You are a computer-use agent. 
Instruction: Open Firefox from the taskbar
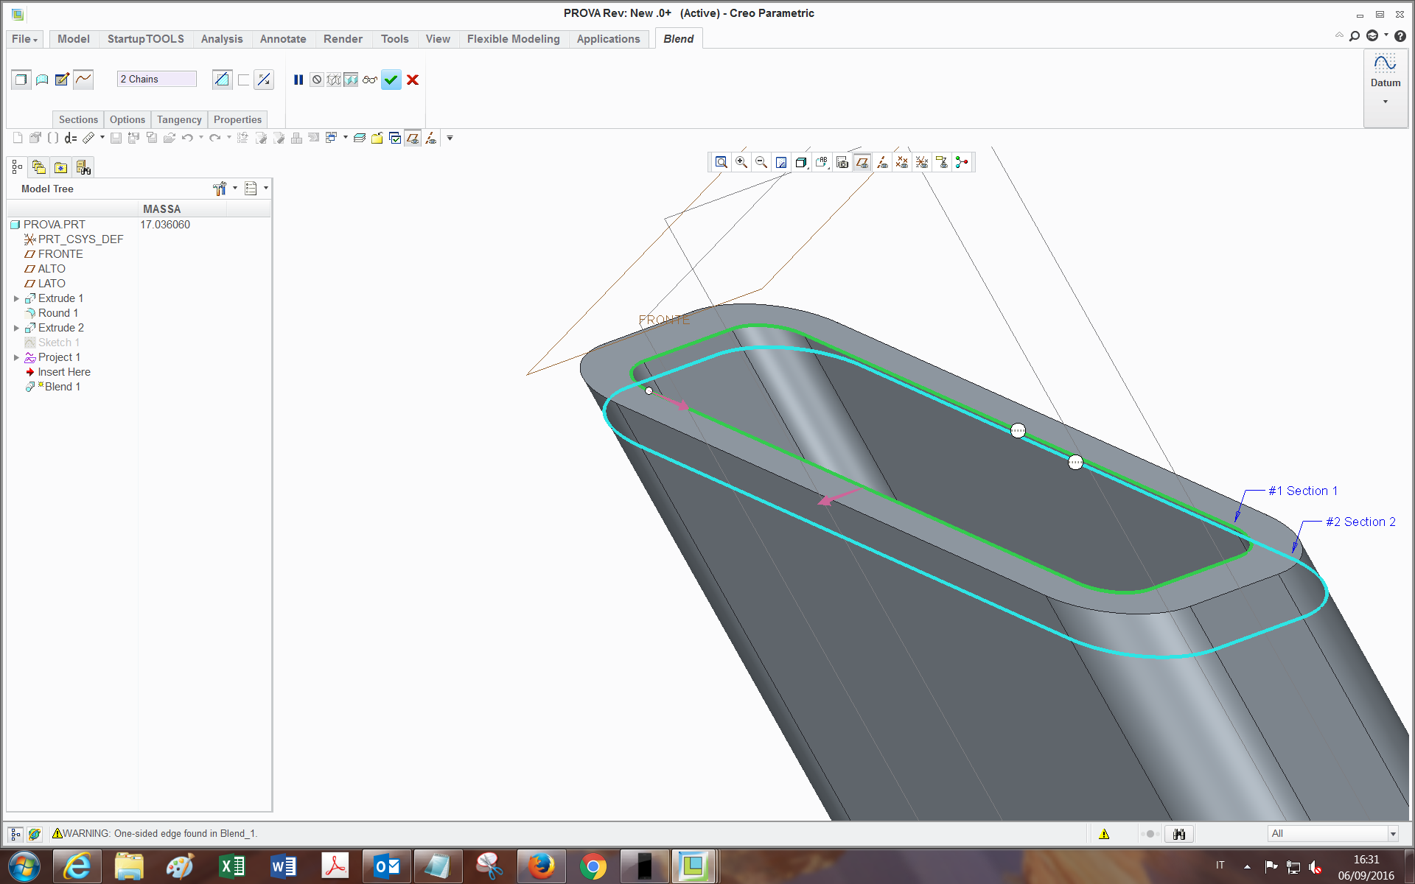(542, 866)
